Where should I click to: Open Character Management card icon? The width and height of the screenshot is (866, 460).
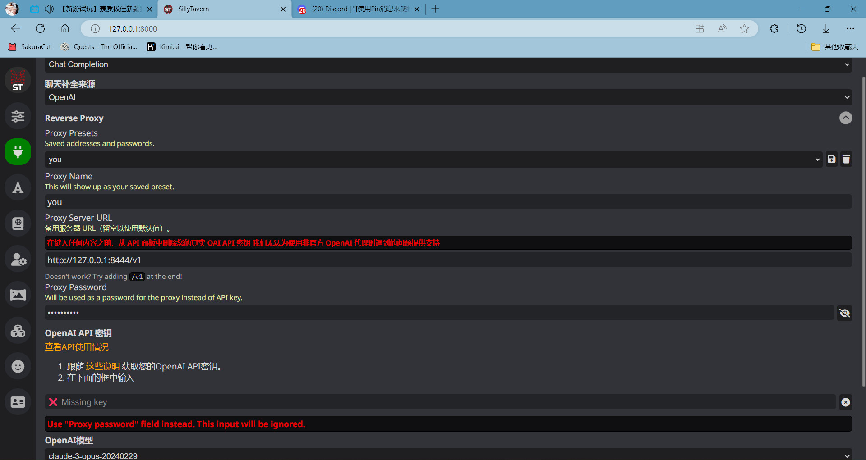point(18,402)
